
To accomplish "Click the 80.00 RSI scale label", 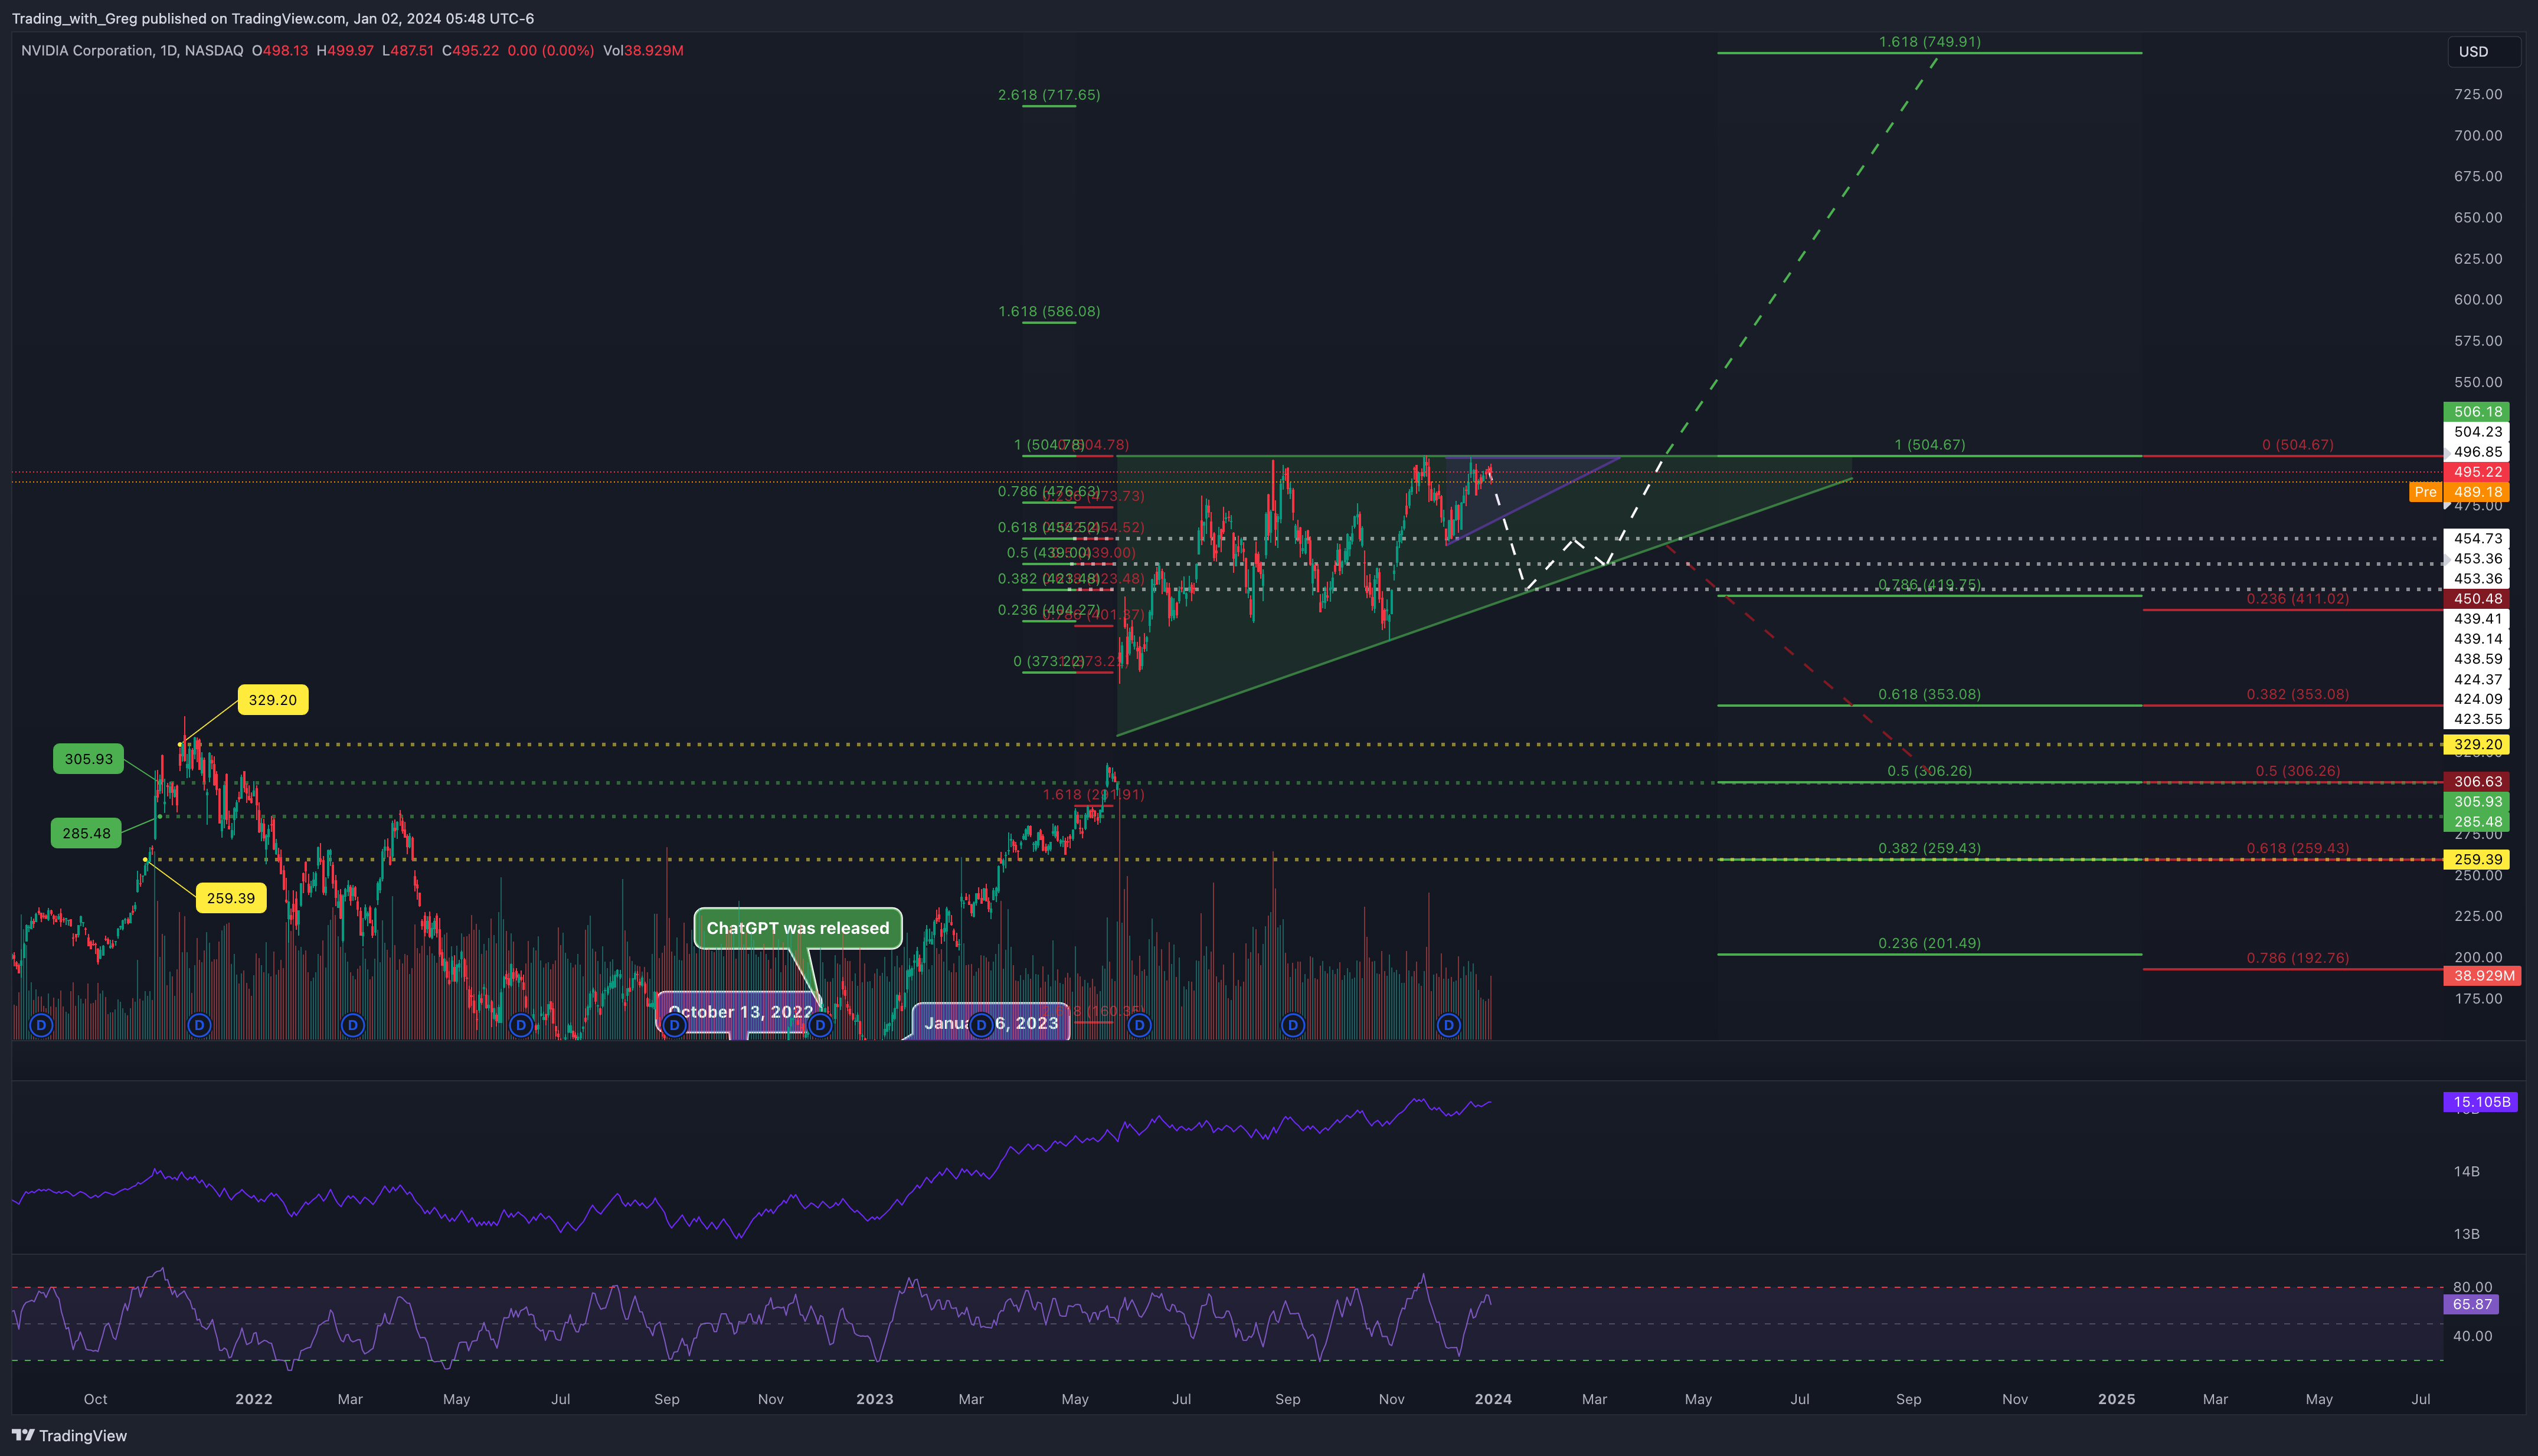I will point(2472,1287).
